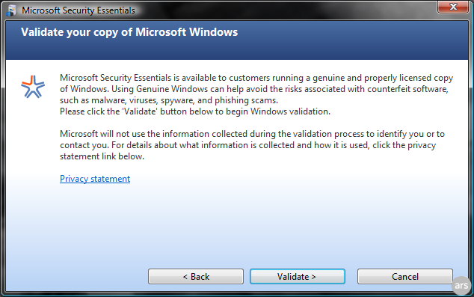
Task: Go to previous step with Back
Action: [196, 277]
